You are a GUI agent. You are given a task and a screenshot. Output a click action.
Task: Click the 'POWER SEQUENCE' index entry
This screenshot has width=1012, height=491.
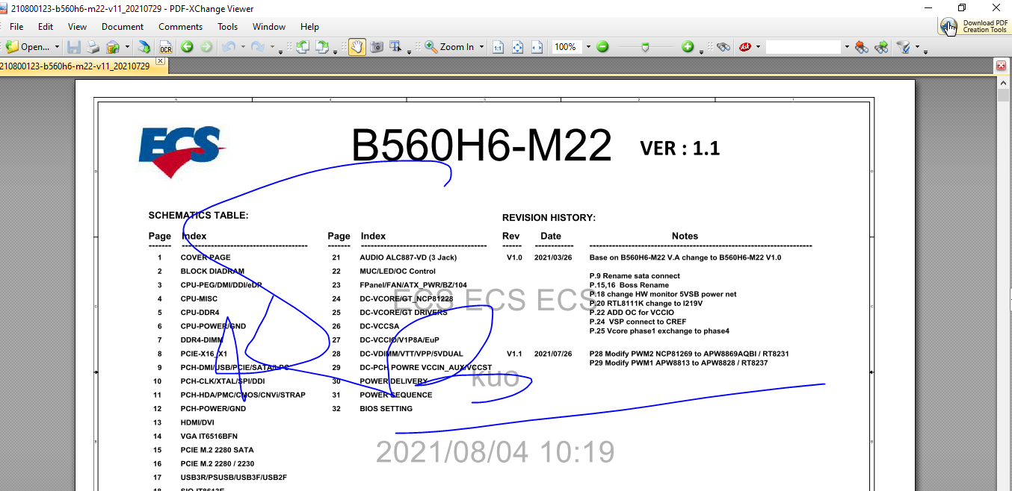coord(396,395)
